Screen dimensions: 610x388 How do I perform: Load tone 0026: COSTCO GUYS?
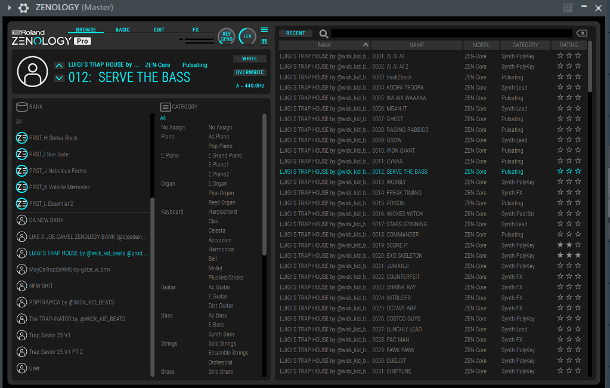pos(396,319)
